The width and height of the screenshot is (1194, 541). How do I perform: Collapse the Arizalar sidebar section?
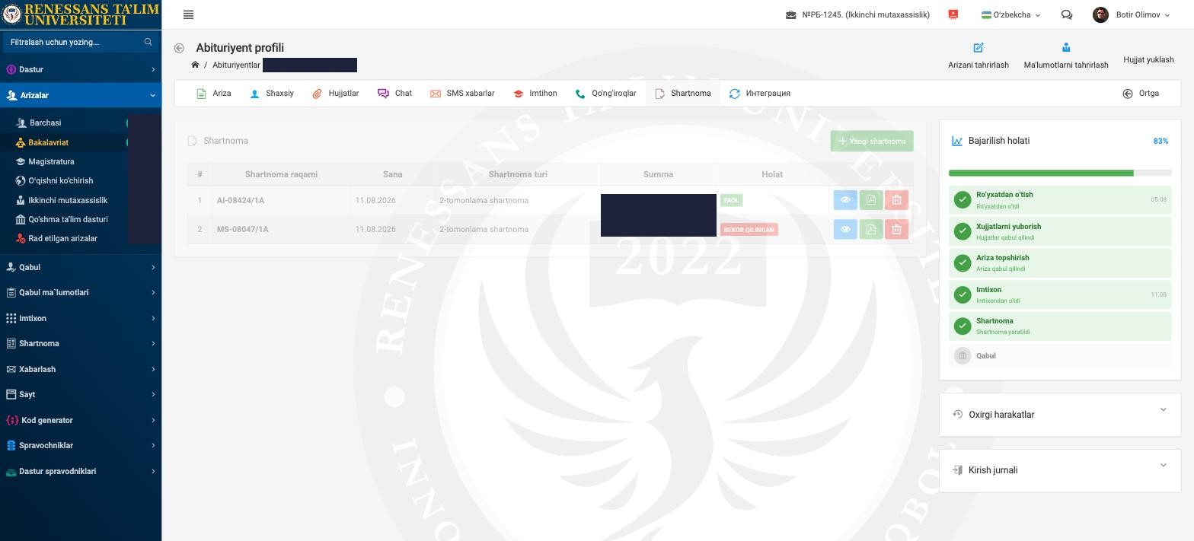coord(81,95)
